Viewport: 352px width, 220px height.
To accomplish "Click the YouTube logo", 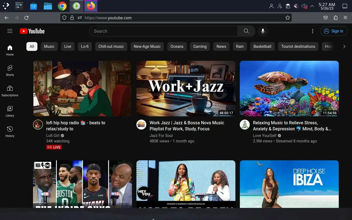I will [32, 31].
